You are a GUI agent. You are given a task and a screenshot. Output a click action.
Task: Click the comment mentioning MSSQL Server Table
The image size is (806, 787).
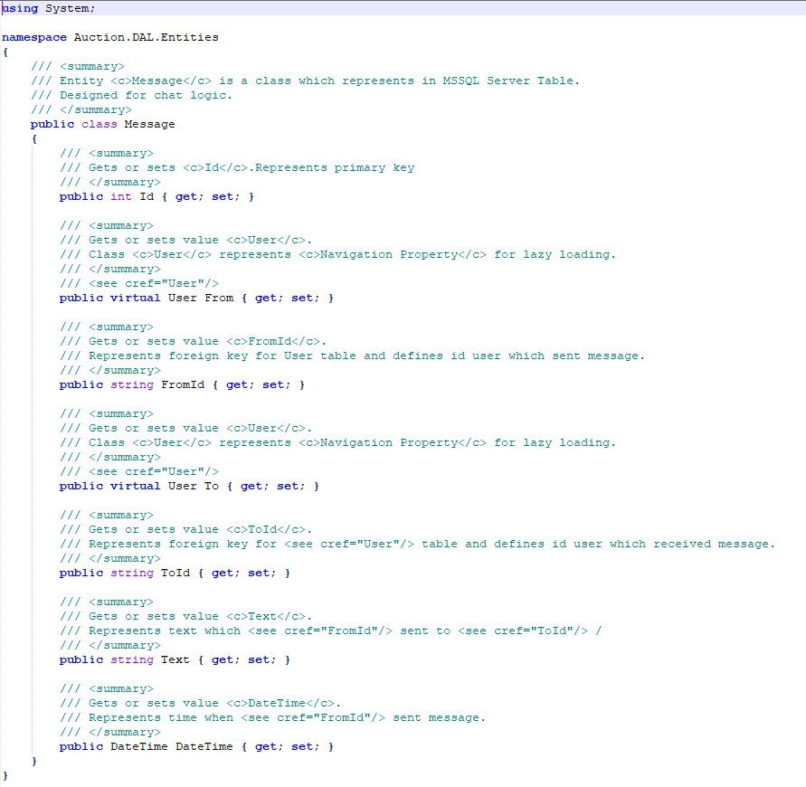coord(305,81)
